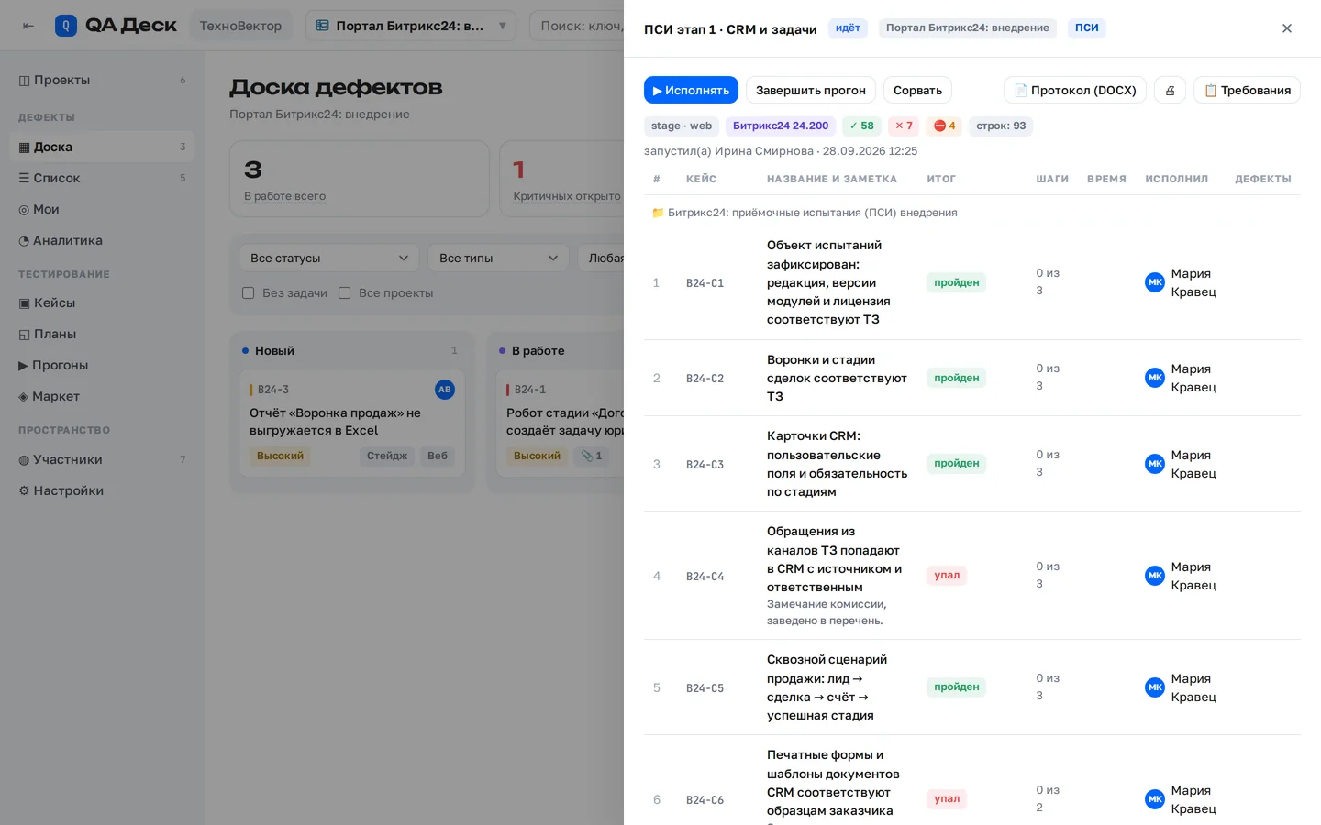Viewport: 1321px width, 825px height.
Task: Click МК avatar in row B24-C1
Action: (1155, 282)
